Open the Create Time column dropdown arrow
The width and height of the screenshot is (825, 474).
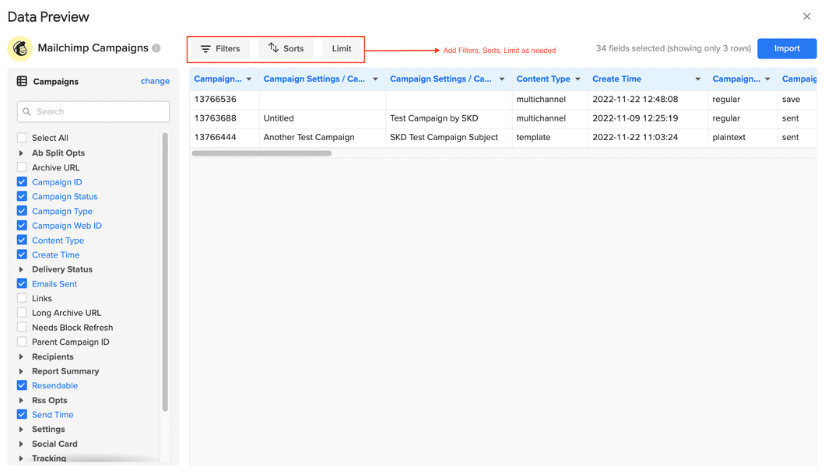(x=697, y=79)
